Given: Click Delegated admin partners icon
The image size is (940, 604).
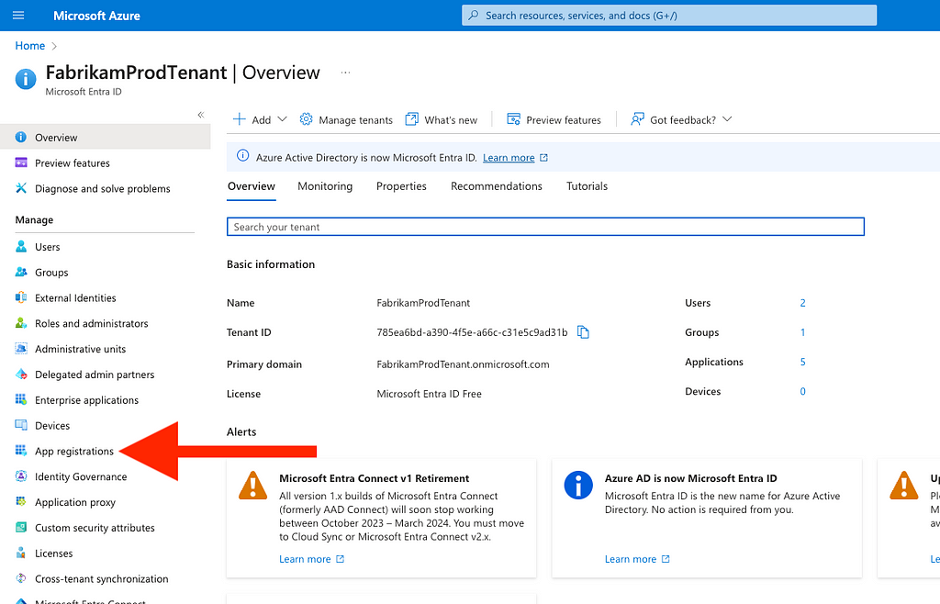Looking at the screenshot, I should [x=21, y=374].
